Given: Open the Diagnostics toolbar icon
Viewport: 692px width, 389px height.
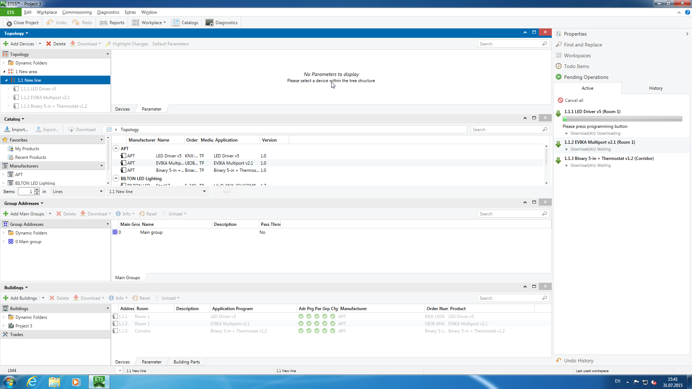Looking at the screenshot, I should pyautogui.click(x=209, y=23).
